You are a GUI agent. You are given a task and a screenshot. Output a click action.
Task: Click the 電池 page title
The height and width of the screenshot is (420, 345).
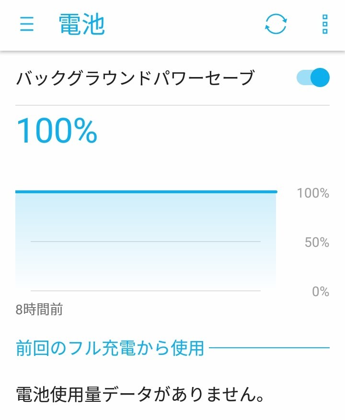tap(81, 24)
